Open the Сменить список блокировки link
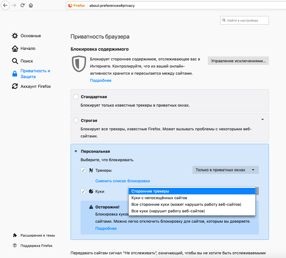This screenshot has height=258, width=286. point(122,181)
